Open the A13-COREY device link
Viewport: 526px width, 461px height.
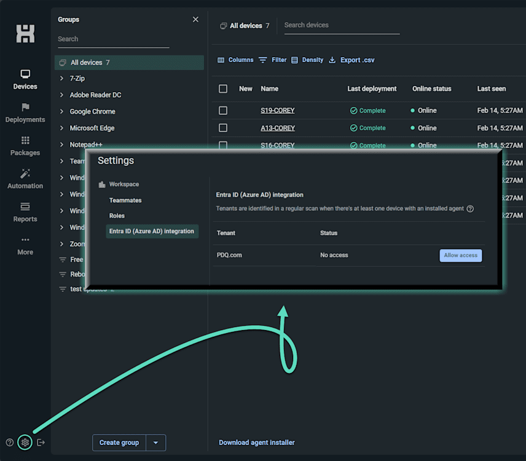[x=278, y=128]
